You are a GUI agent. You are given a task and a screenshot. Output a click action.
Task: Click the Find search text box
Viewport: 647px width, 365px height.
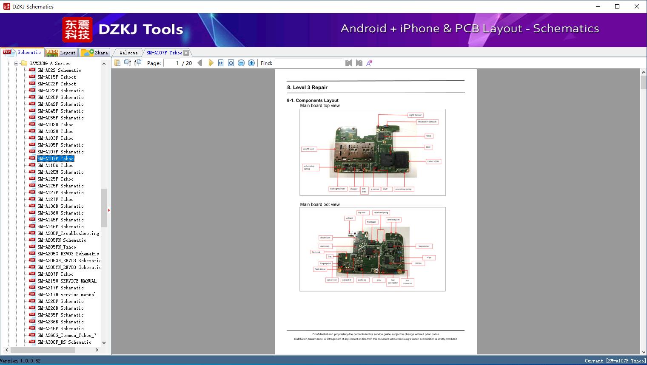coord(308,63)
